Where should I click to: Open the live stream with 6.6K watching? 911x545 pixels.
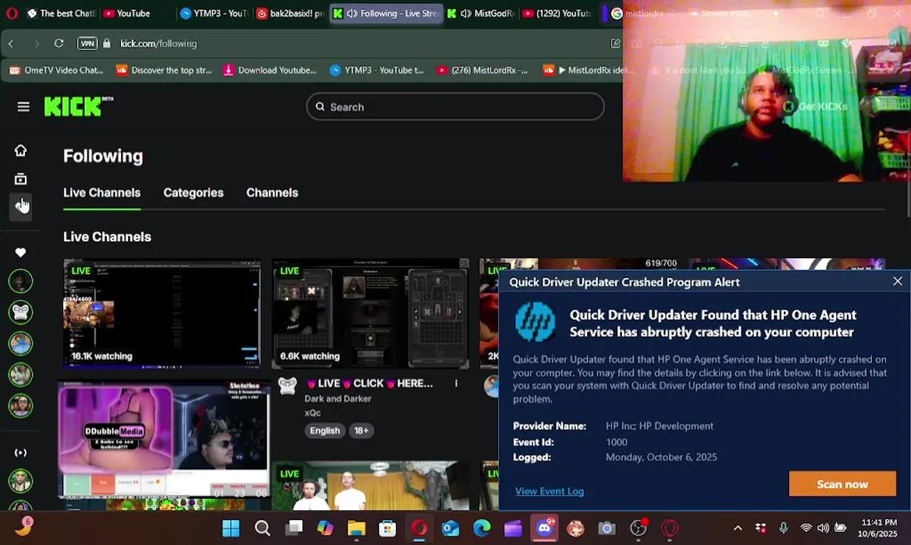(x=370, y=313)
